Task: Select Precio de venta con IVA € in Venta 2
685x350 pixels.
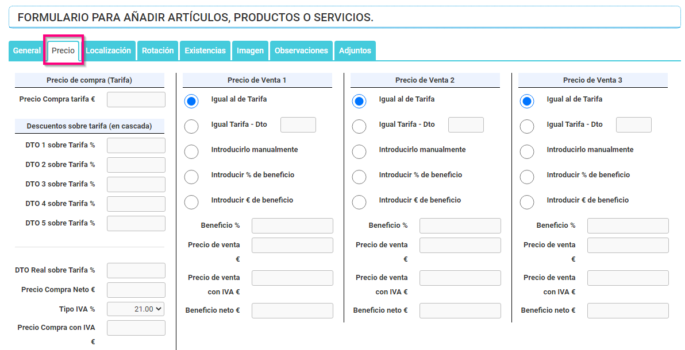Action: (460, 278)
